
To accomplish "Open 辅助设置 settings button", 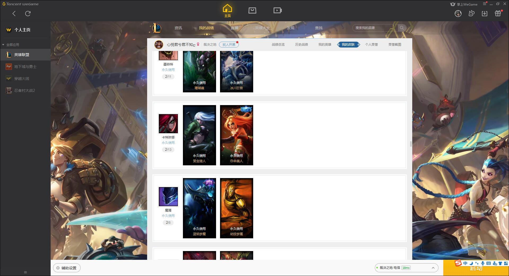I will 67,268.
